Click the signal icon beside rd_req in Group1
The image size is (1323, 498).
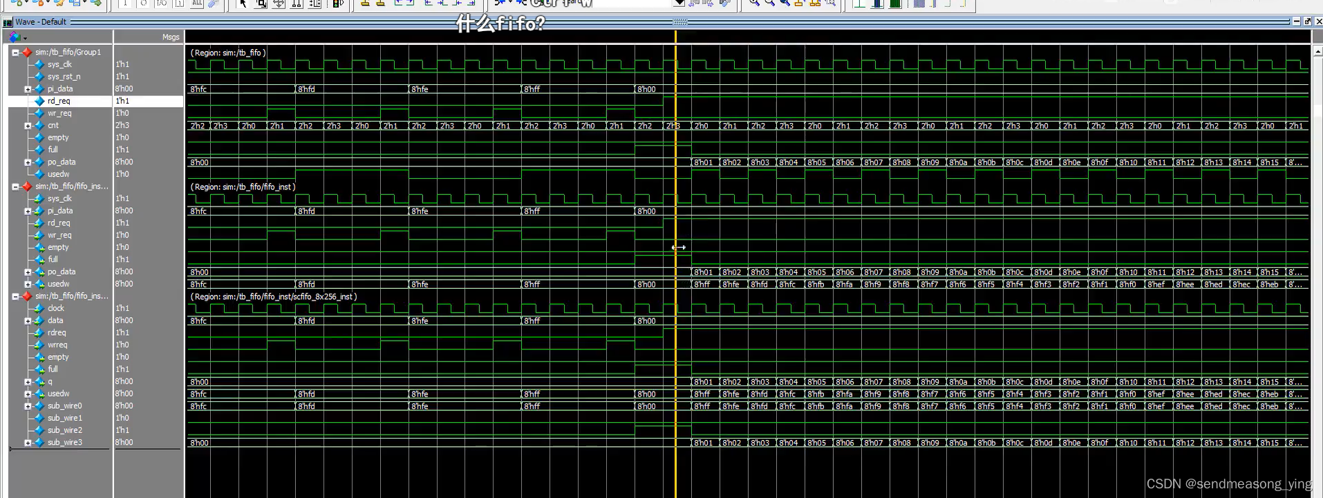39,101
